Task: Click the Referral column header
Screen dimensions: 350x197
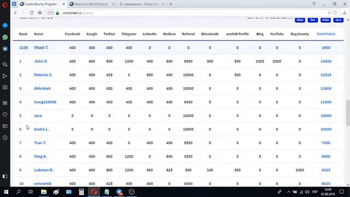Action: pos(188,34)
